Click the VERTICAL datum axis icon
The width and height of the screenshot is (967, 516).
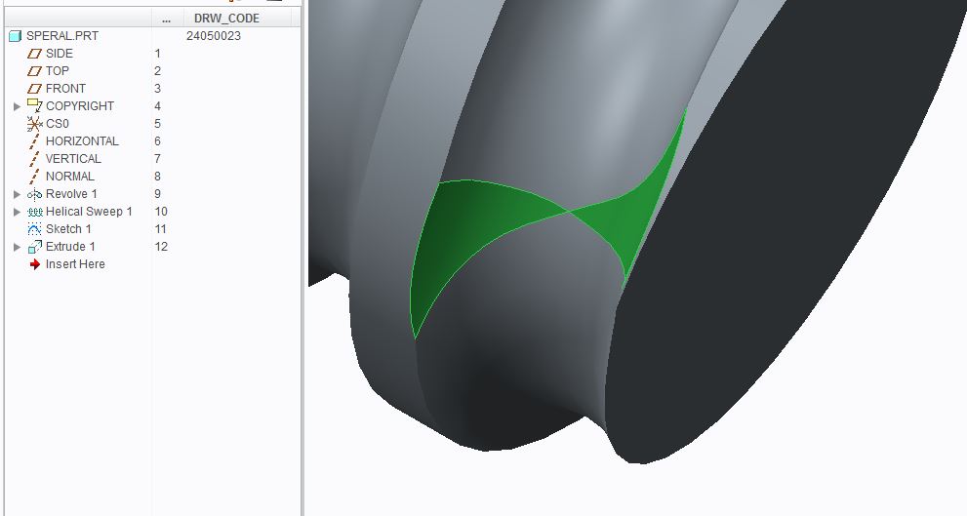[x=34, y=159]
